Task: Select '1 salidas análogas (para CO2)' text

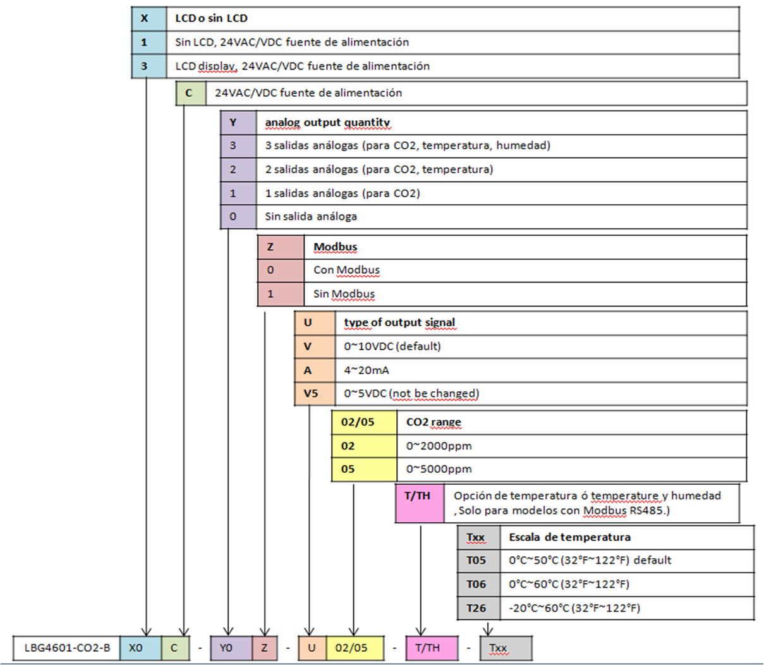Action: pos(343,193)
